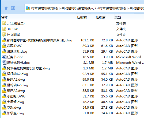Switch to the list view mode button

click(x=20, y=8)
